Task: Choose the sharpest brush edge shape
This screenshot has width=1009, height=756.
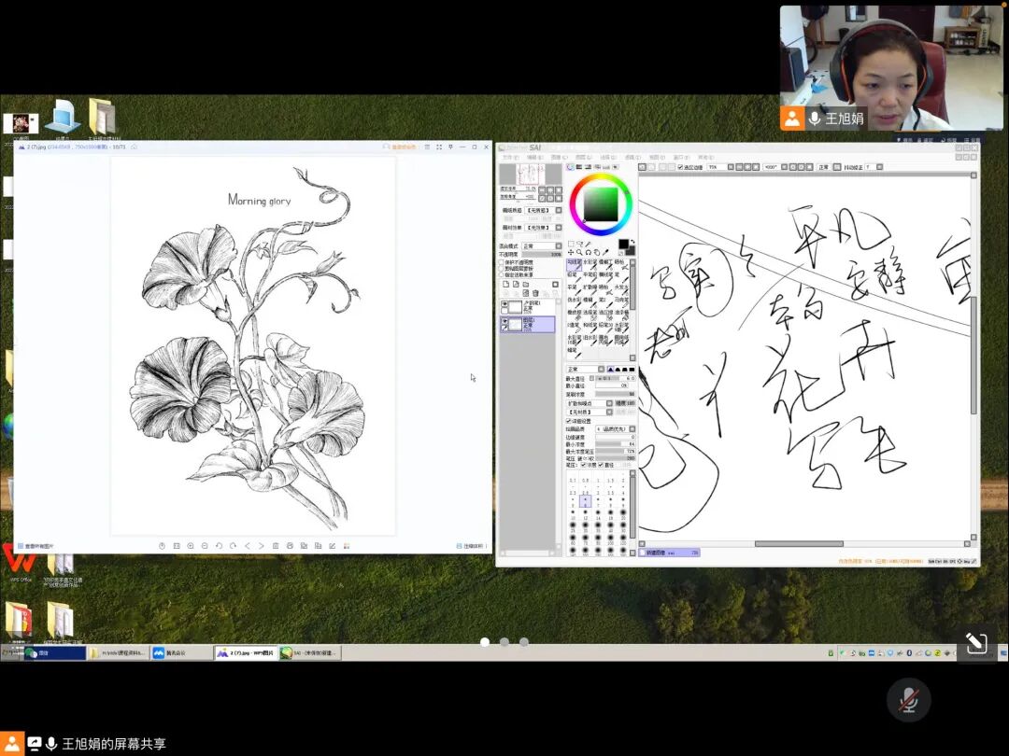Action: pyautogui.click(x=610, y=370)
